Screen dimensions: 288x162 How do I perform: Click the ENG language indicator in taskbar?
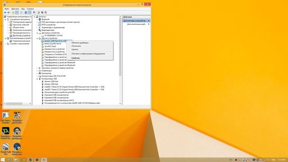coord(273,160)
